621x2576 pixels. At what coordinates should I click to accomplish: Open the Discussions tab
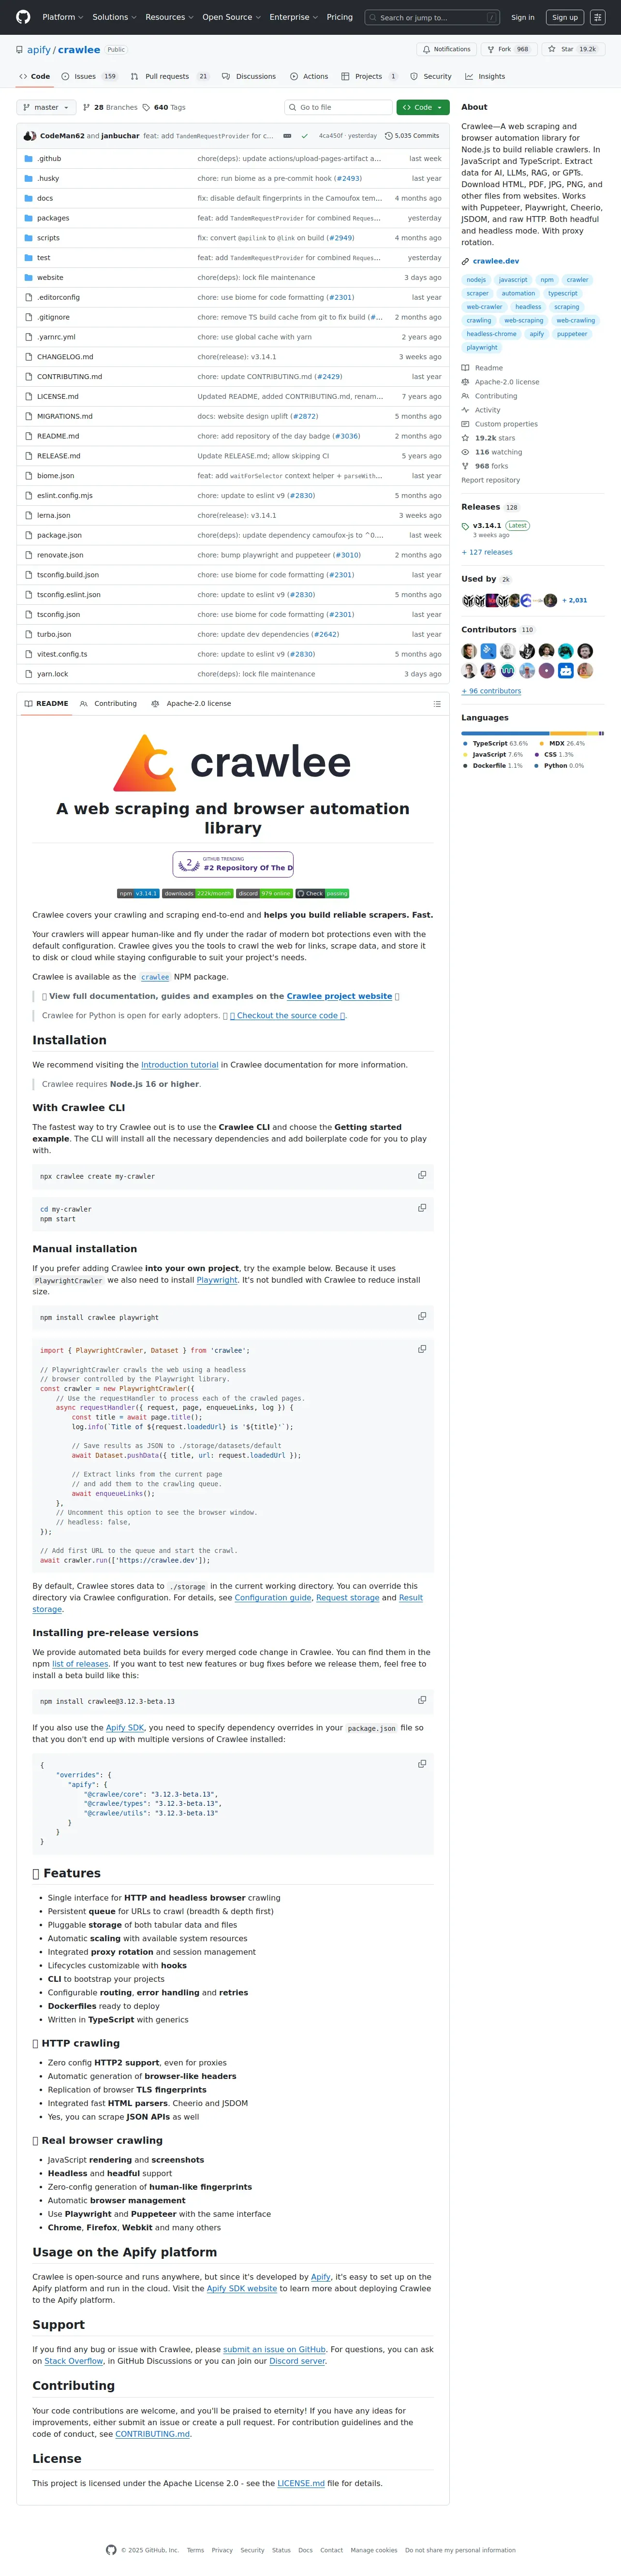coord(248,76)
